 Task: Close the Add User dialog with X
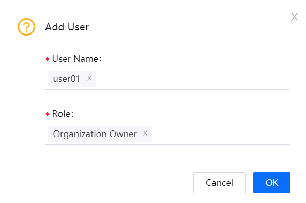[294, 16]
